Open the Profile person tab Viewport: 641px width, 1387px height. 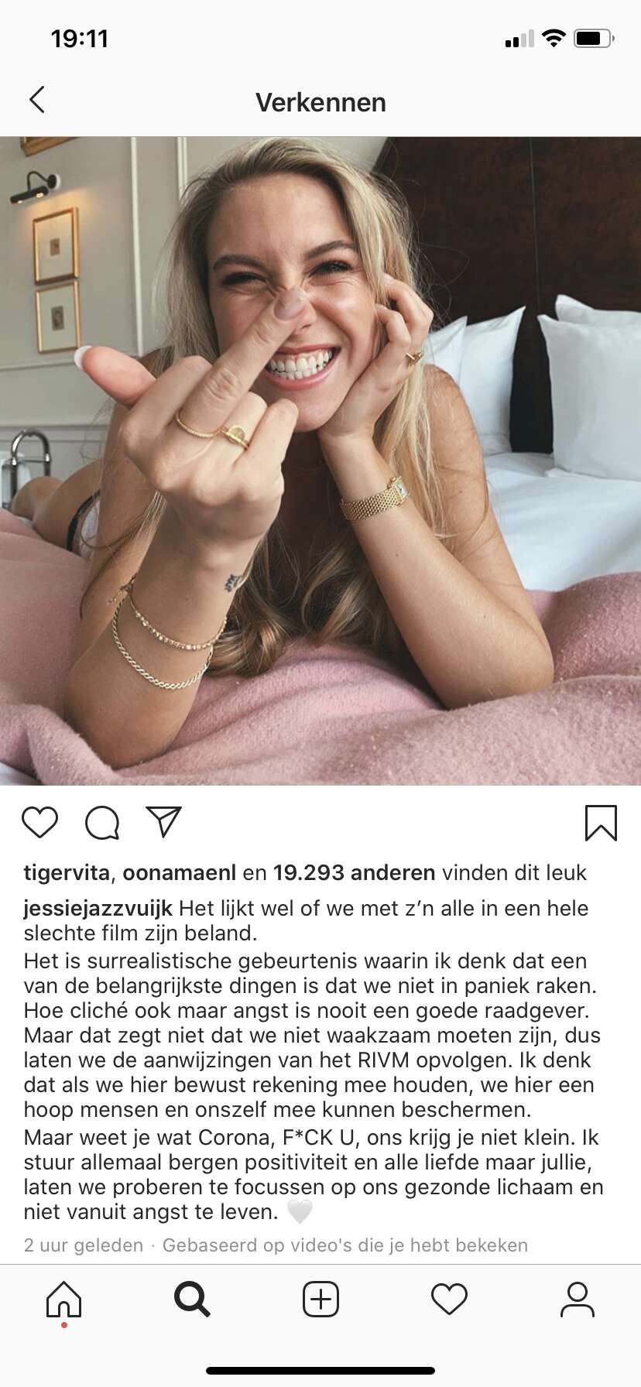pyautogui.click(x=578, y=1300)
